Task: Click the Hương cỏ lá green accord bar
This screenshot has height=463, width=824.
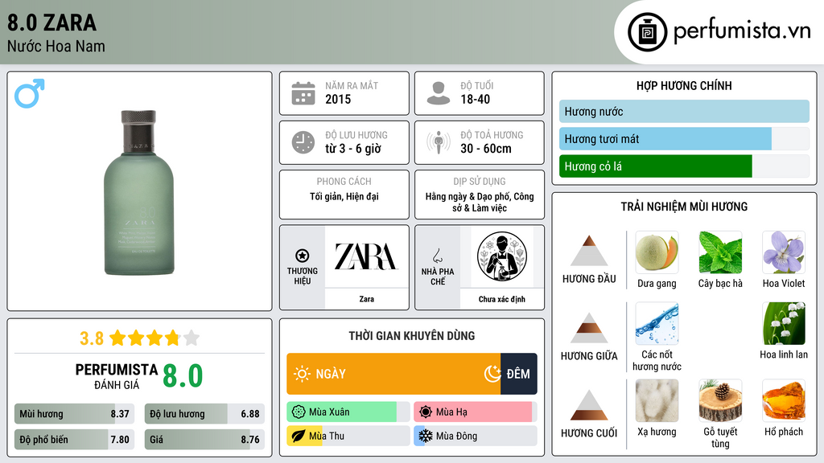Action: 684,166
